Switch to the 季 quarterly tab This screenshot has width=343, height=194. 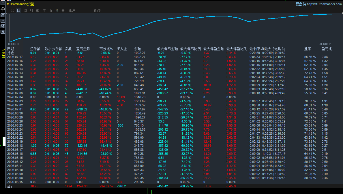tap(38, 10)
